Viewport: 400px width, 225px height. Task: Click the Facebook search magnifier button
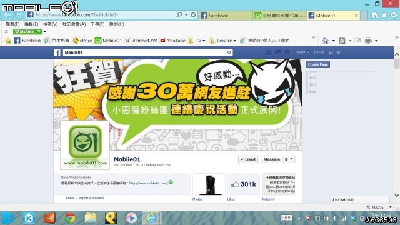(x=229, y=52)
